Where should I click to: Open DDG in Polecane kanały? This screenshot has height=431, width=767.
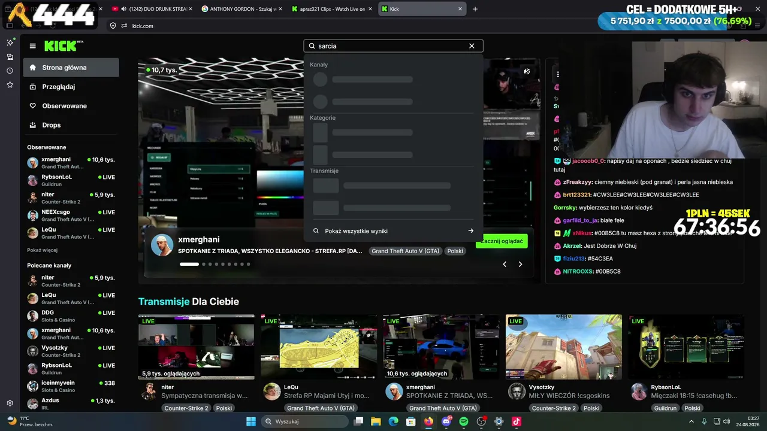click(71, 316)
